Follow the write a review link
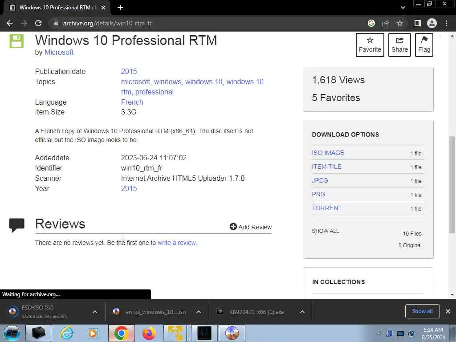456x342 pixels. (x=177, y=243)
